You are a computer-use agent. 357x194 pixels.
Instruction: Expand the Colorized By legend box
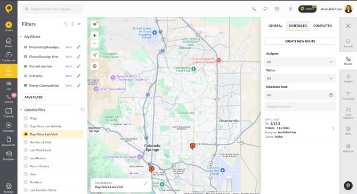point(145,183)
